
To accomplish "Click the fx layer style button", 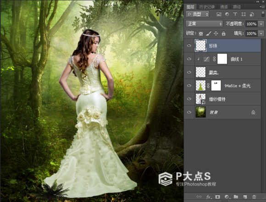I will 209,197.
